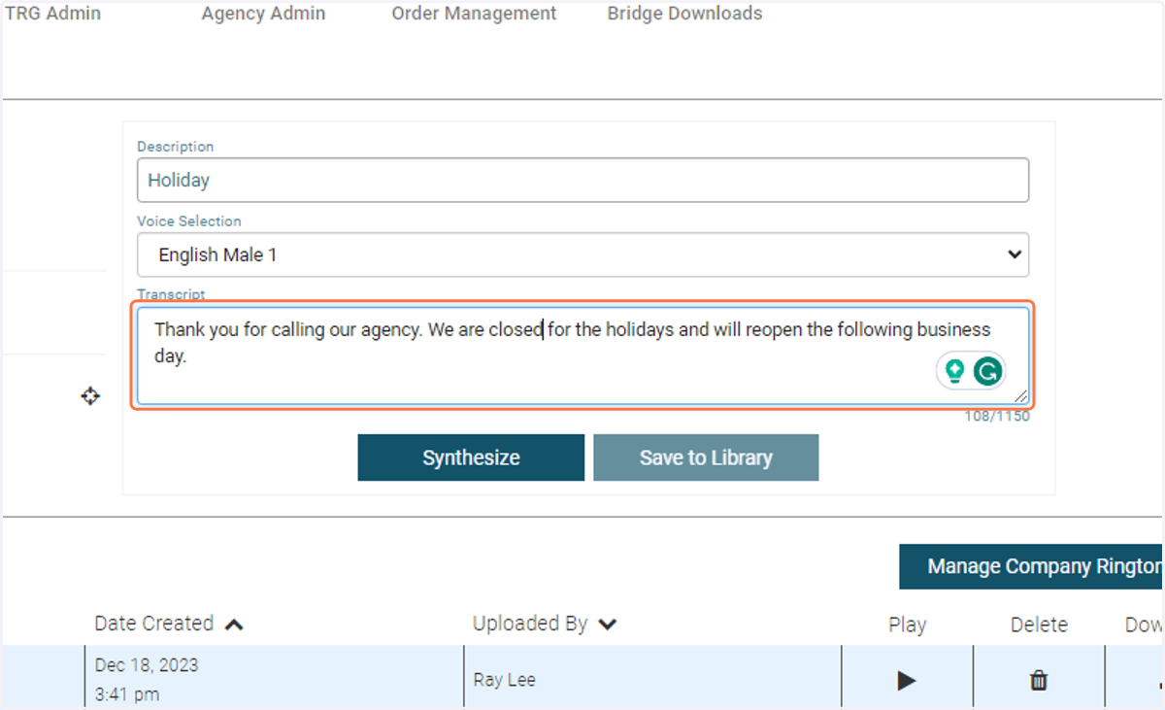Screen dimensions: 1165x710
Task: Click inside the Transcript text area
Action: tap(582, 355)
